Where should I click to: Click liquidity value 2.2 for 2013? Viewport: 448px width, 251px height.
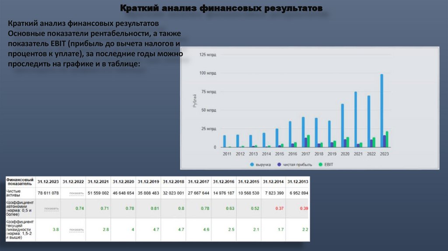(305, 230)
